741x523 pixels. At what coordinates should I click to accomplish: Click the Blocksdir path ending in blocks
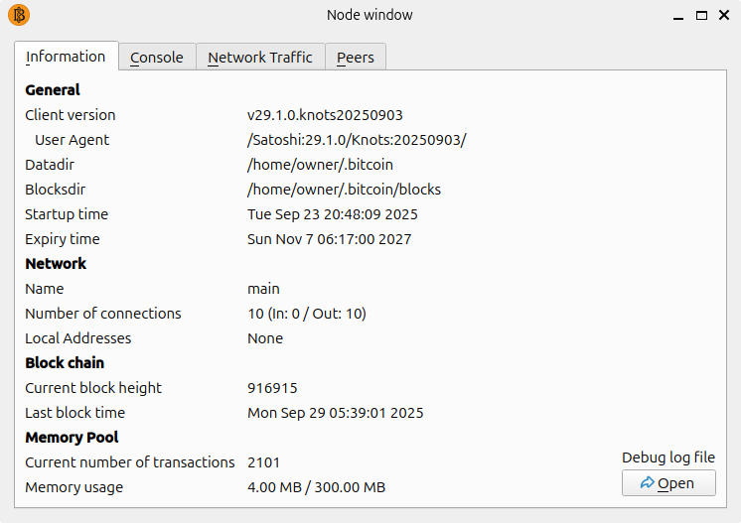coord(344,190)
